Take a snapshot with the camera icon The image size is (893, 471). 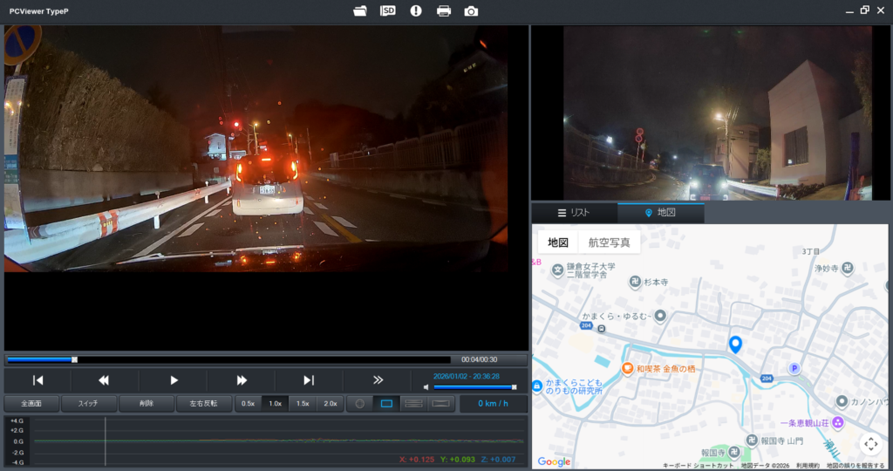pyautogui.click(x=471, y=10)
